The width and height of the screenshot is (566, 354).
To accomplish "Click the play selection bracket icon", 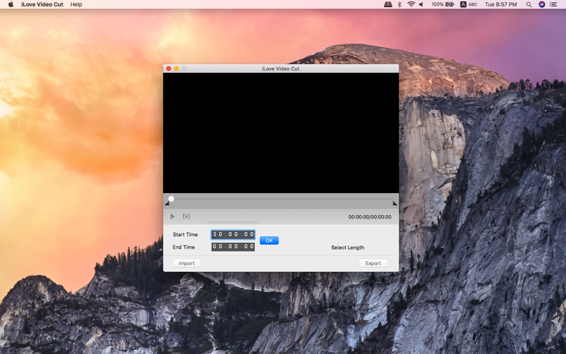I will click(x=186, y=216).
